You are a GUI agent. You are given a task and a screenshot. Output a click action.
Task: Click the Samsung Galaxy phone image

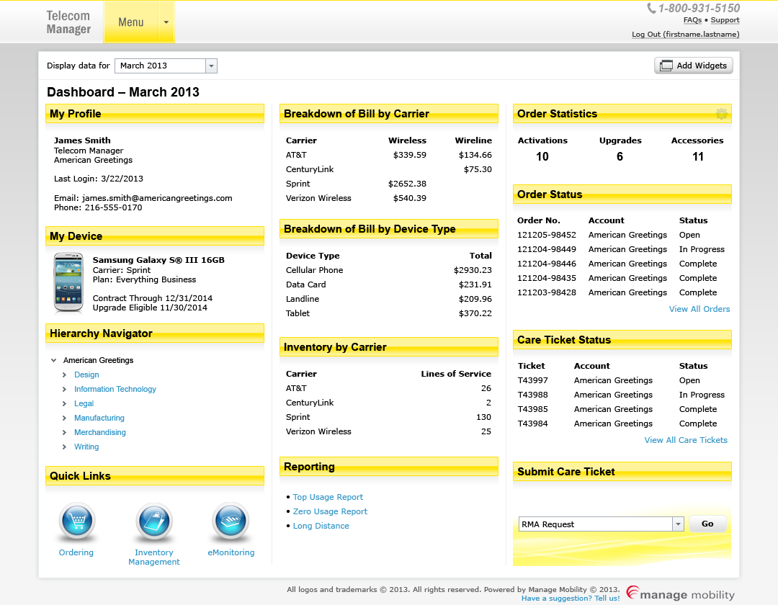tap(68, 283)
